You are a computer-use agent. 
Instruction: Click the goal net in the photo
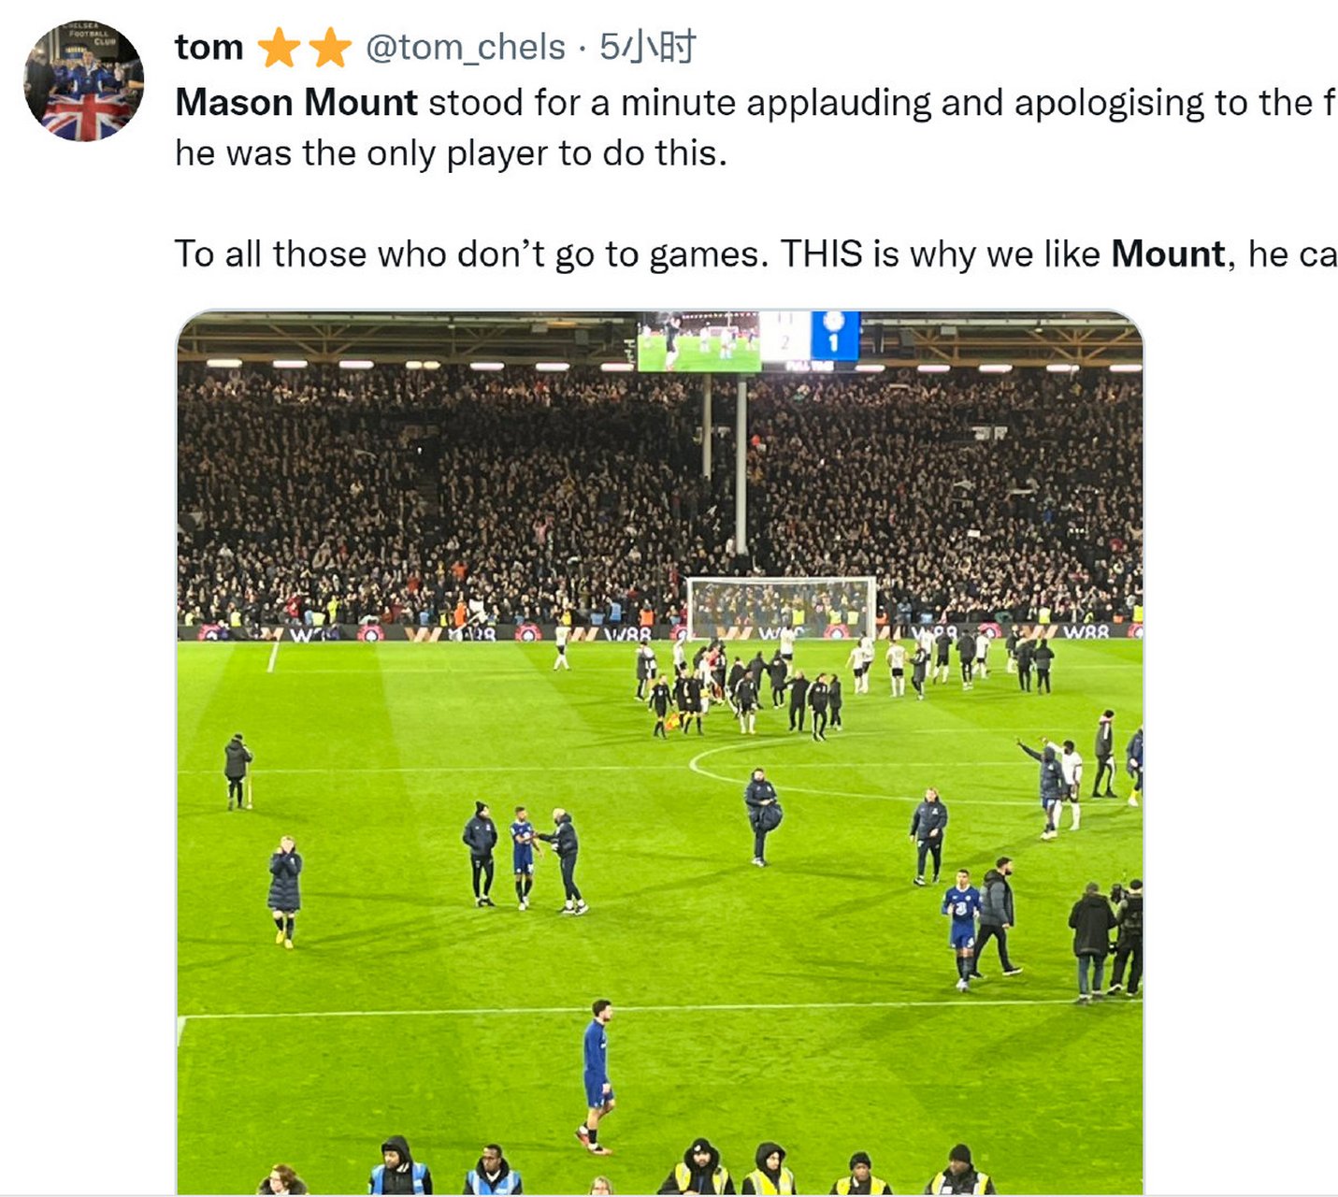(782, 608)
